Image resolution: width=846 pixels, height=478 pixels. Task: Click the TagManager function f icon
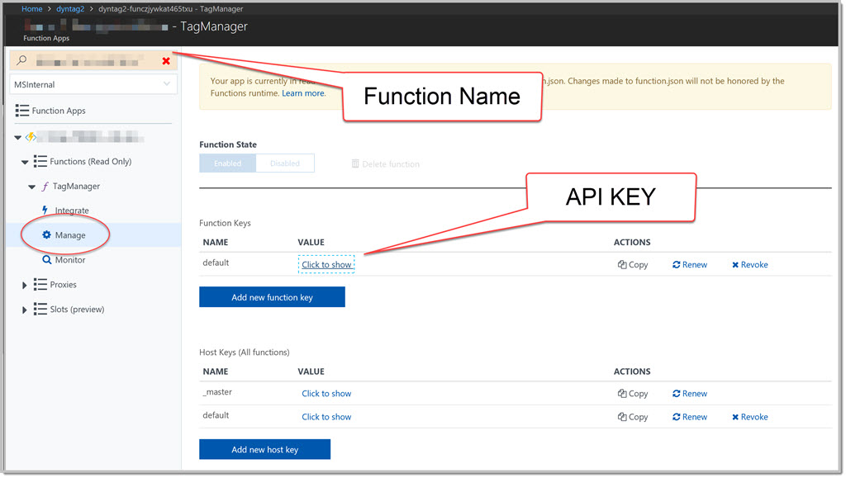45,186
